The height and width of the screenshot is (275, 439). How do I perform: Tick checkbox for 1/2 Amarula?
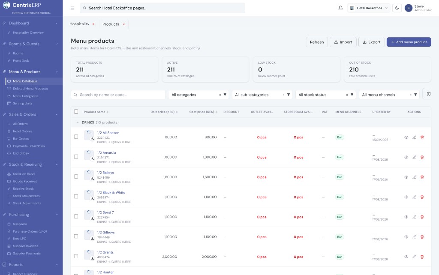76,157
